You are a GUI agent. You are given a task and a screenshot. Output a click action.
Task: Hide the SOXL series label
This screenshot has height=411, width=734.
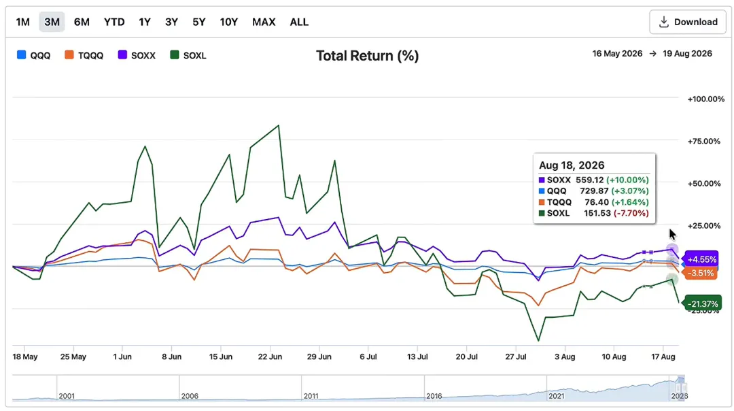195,55
